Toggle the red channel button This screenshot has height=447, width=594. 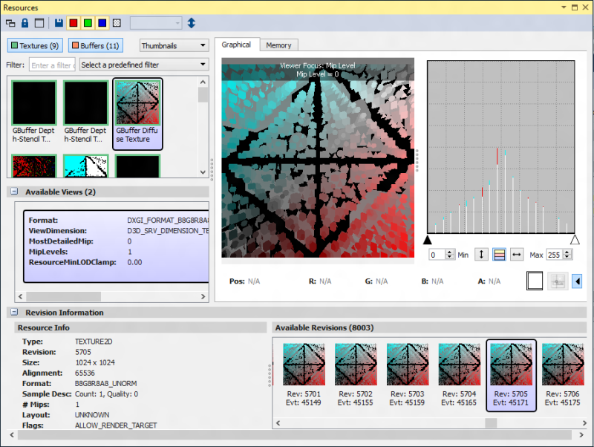click(74, 23)
